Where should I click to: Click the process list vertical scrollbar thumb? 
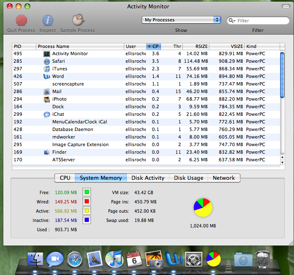282,75
